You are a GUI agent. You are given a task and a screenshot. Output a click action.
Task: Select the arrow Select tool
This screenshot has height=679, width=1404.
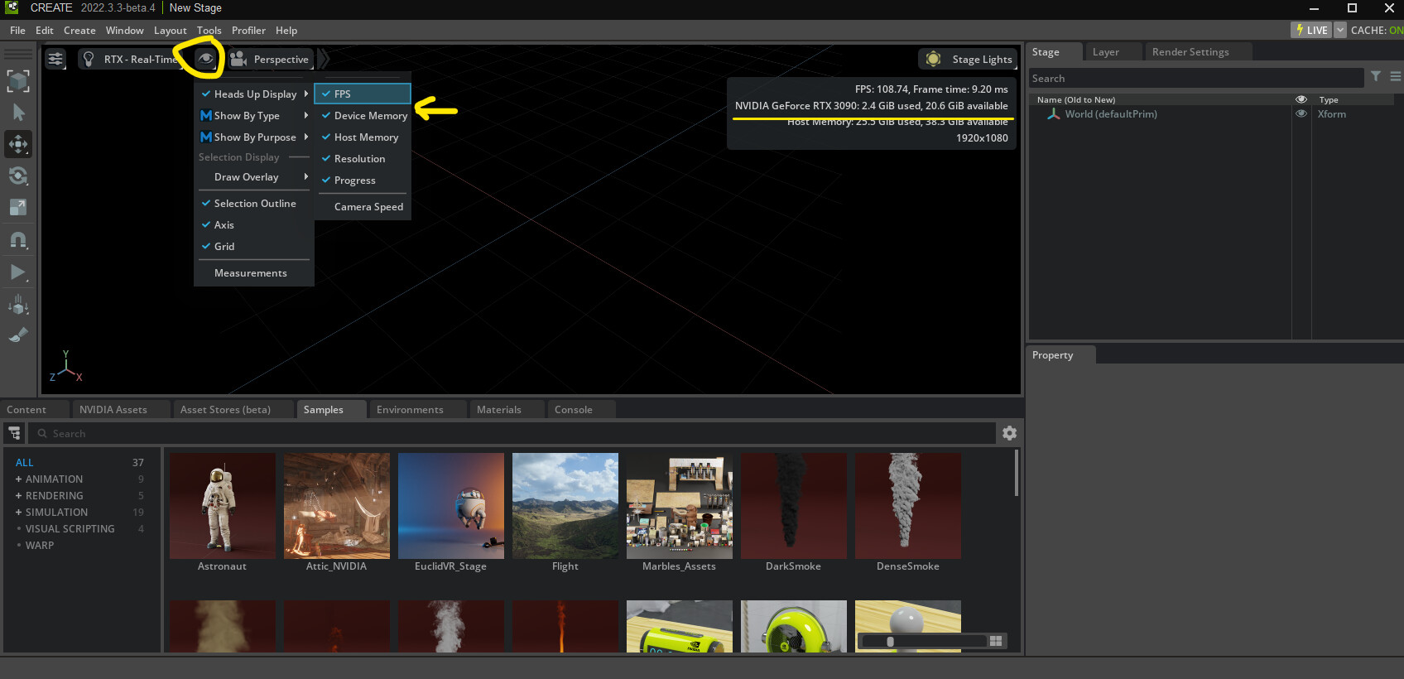point(18,112)
